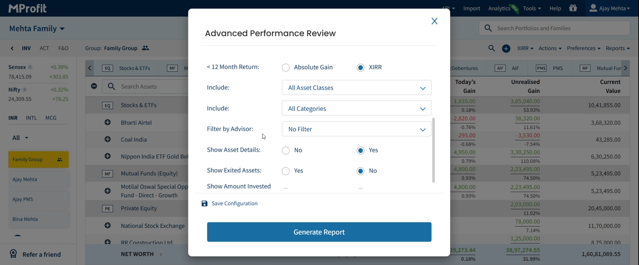This screenshot has height=265, width=639.
Task: Expand the Bharti Airtel row
Action: (107, 123)
